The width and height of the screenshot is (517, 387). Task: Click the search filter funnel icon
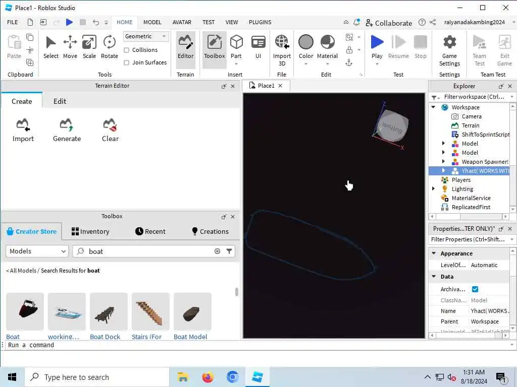[229, 251]
